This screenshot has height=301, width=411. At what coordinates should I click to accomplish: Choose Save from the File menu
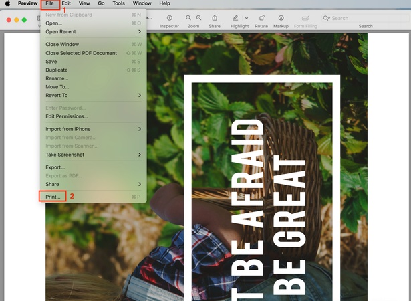(94, 62)
